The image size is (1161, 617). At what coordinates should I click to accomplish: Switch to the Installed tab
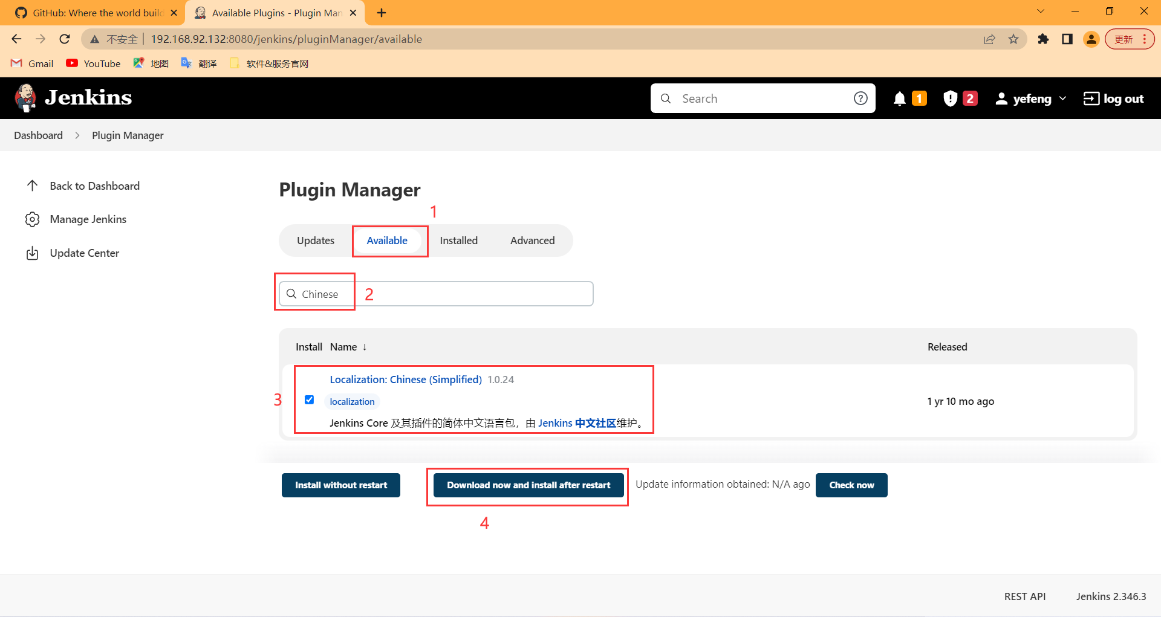[x=458, y=241]
